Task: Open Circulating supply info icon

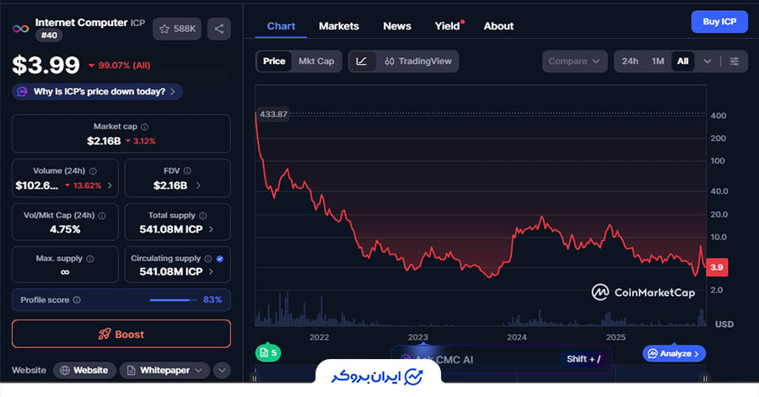Action: click(x=207, y=259)
